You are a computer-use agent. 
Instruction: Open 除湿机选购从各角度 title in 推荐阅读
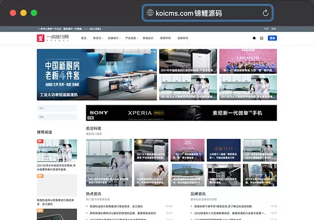coord(55,202)
